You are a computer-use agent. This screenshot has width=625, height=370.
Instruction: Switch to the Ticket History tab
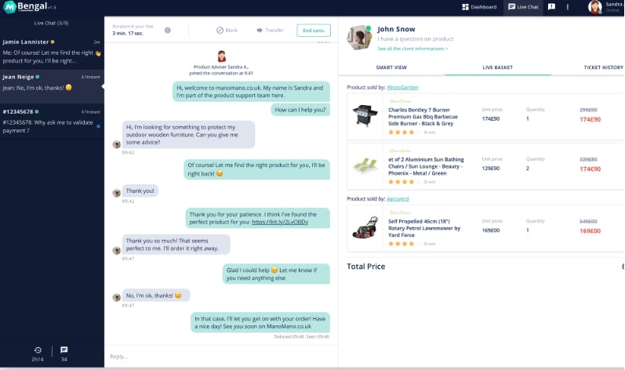(x=604, y=67)
